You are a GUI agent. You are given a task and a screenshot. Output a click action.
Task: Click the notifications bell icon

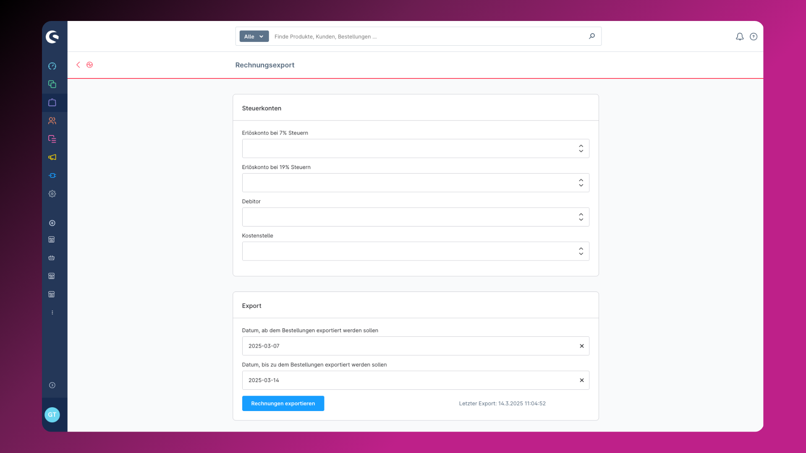point(740,36)
